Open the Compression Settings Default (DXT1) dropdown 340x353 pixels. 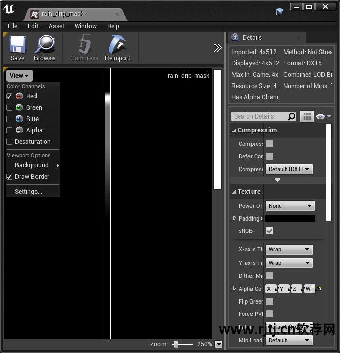[x=289, y=169]
